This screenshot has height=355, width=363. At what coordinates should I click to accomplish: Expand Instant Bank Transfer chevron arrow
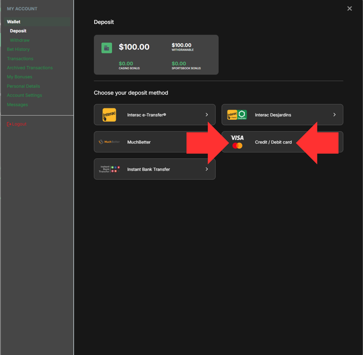pyautogui.click(x=206, y=169)
